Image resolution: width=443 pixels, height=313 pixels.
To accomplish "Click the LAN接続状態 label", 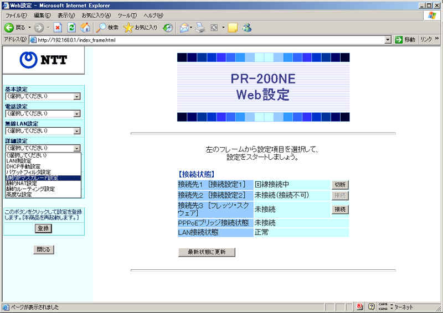I will click(x=198, y=233).
